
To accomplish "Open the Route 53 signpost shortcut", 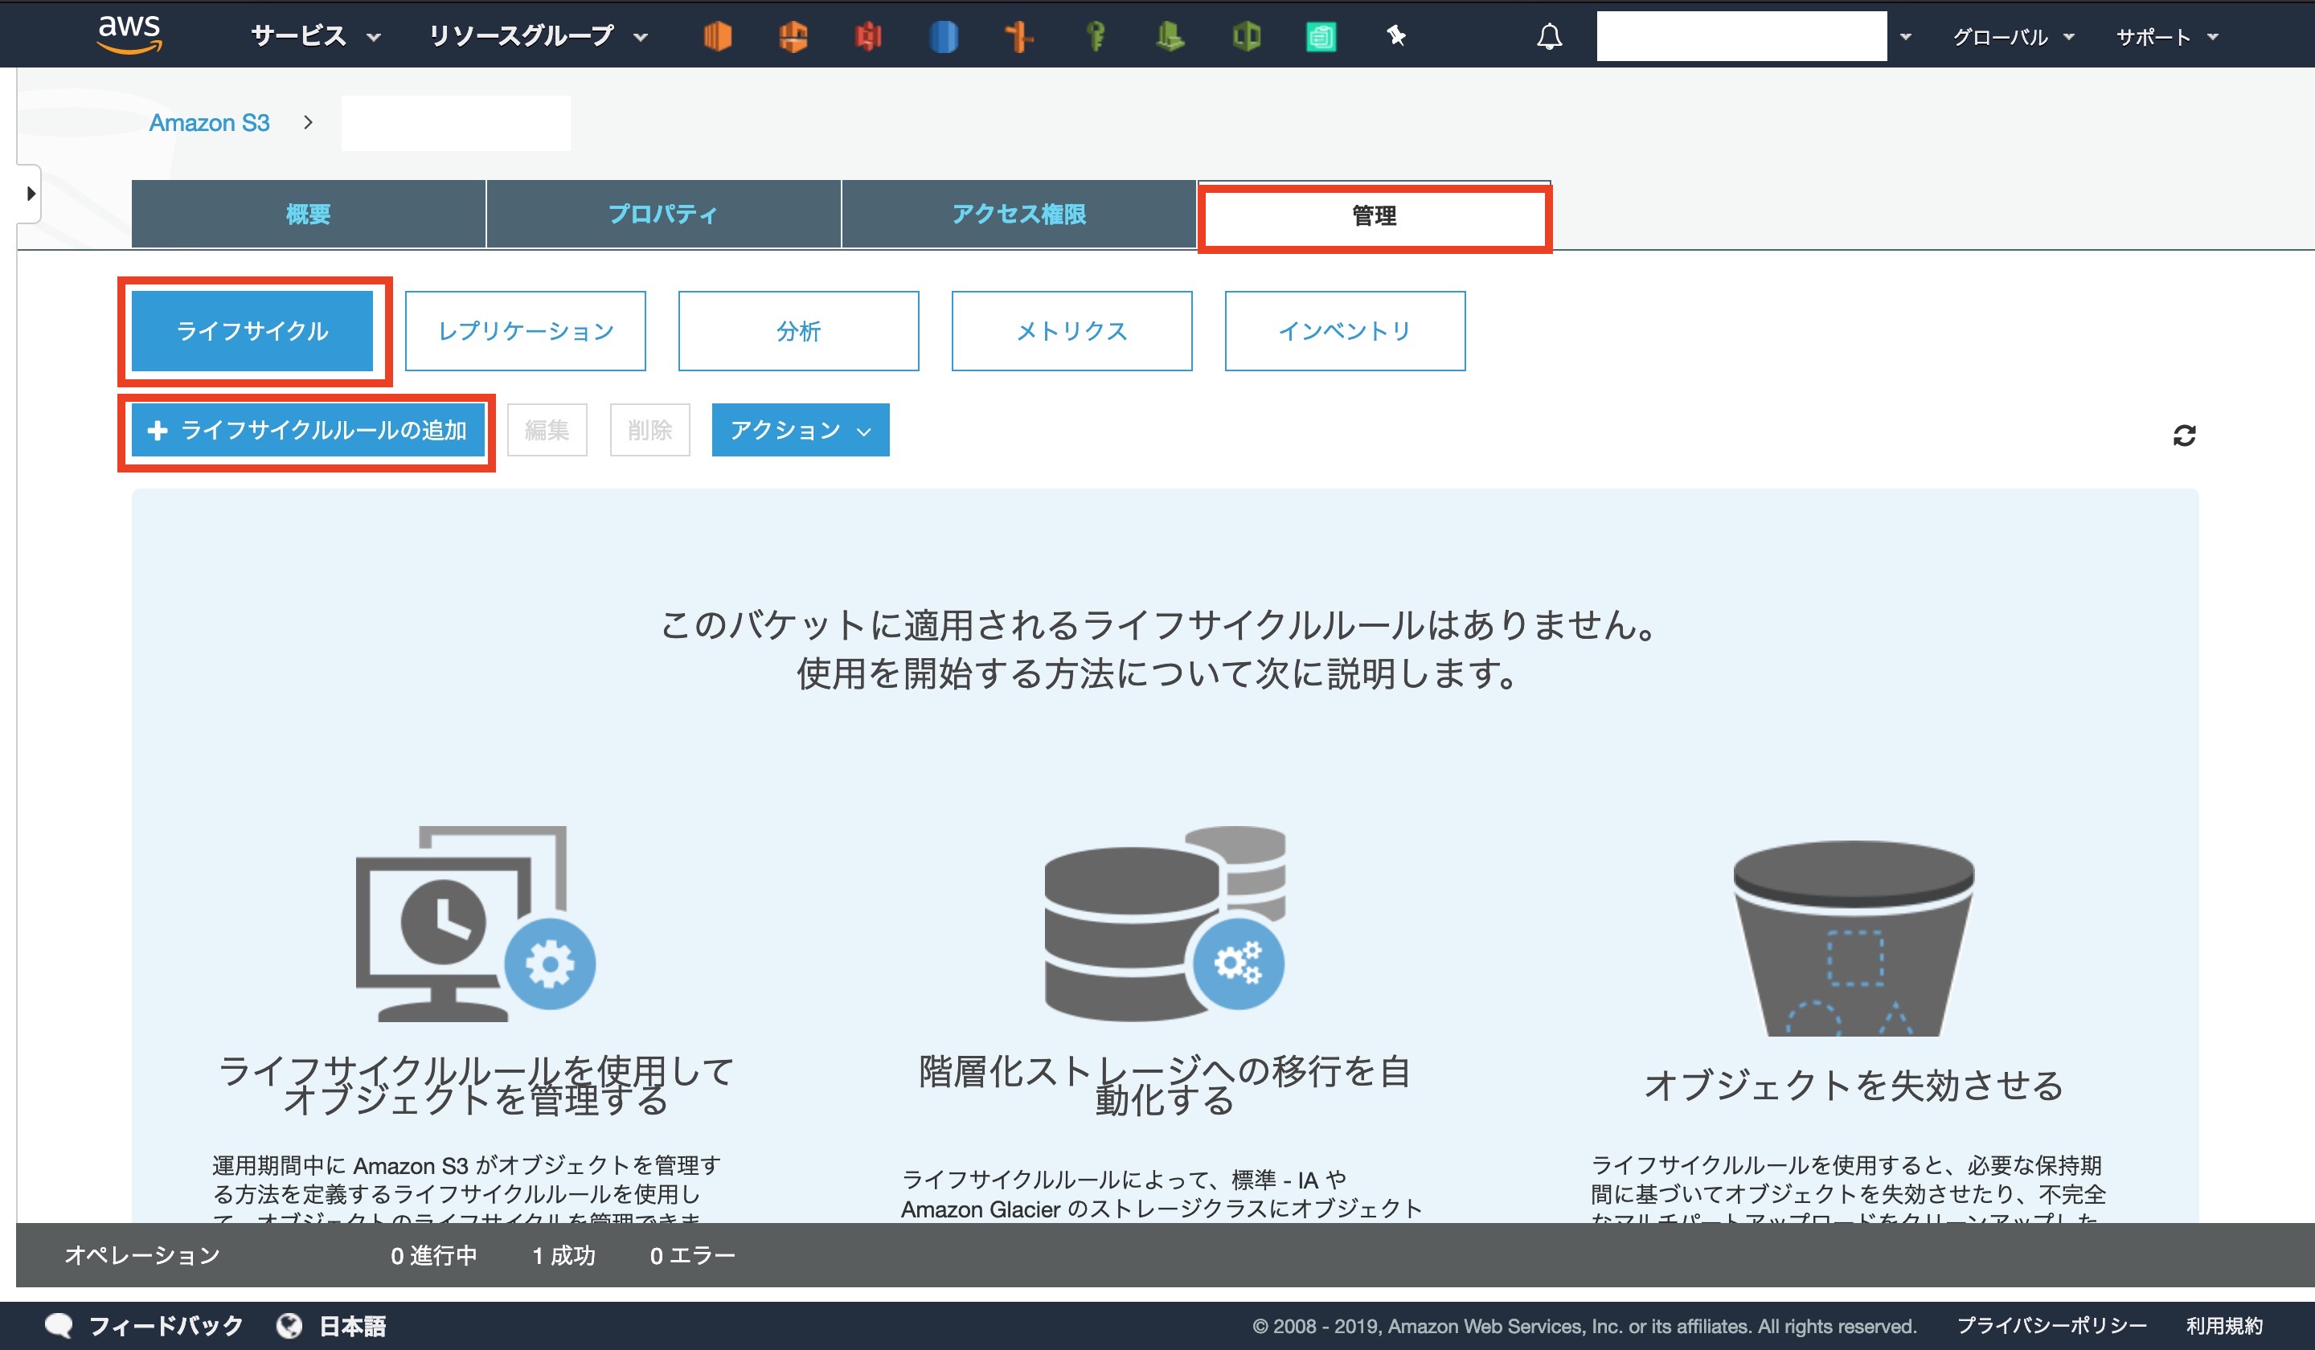I will coord(1018,37).
